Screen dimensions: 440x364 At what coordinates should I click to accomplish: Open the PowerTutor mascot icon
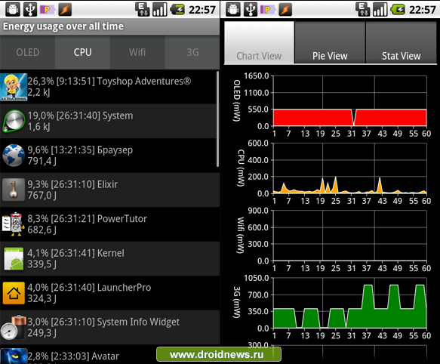click(x=13, y=224)
